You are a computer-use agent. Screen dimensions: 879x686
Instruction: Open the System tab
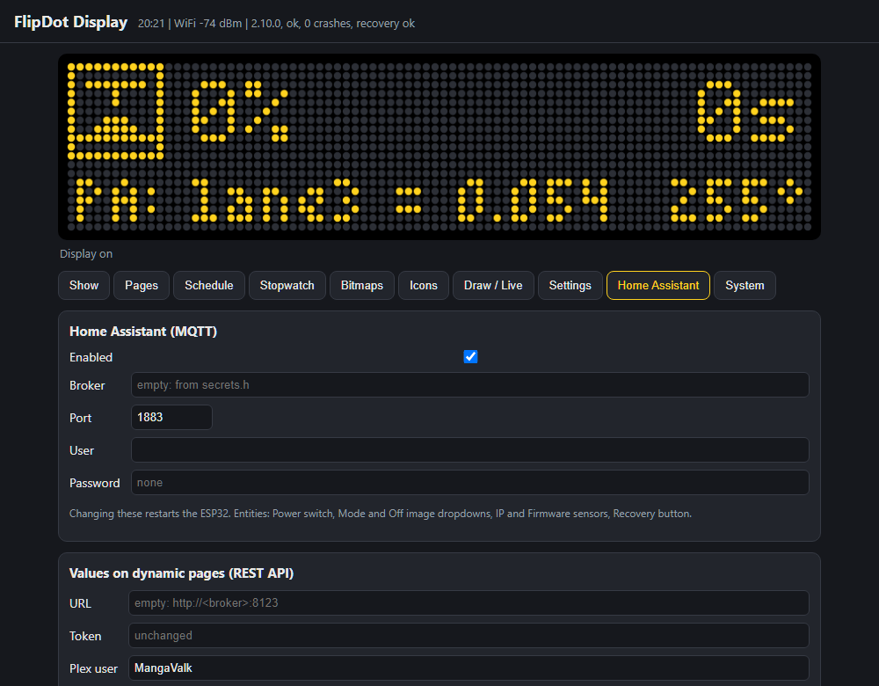745,286
